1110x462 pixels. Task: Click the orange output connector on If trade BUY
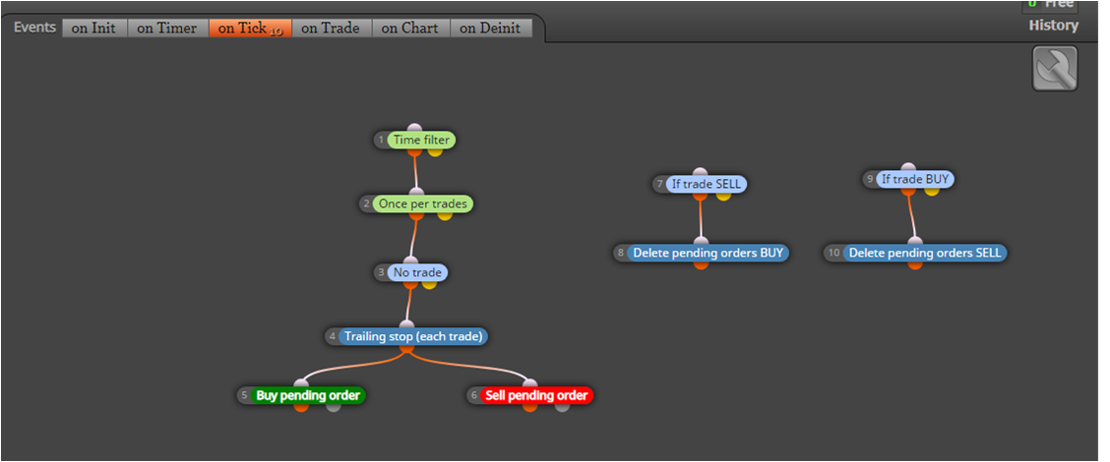pyautogui.click(x=908, y=191)
